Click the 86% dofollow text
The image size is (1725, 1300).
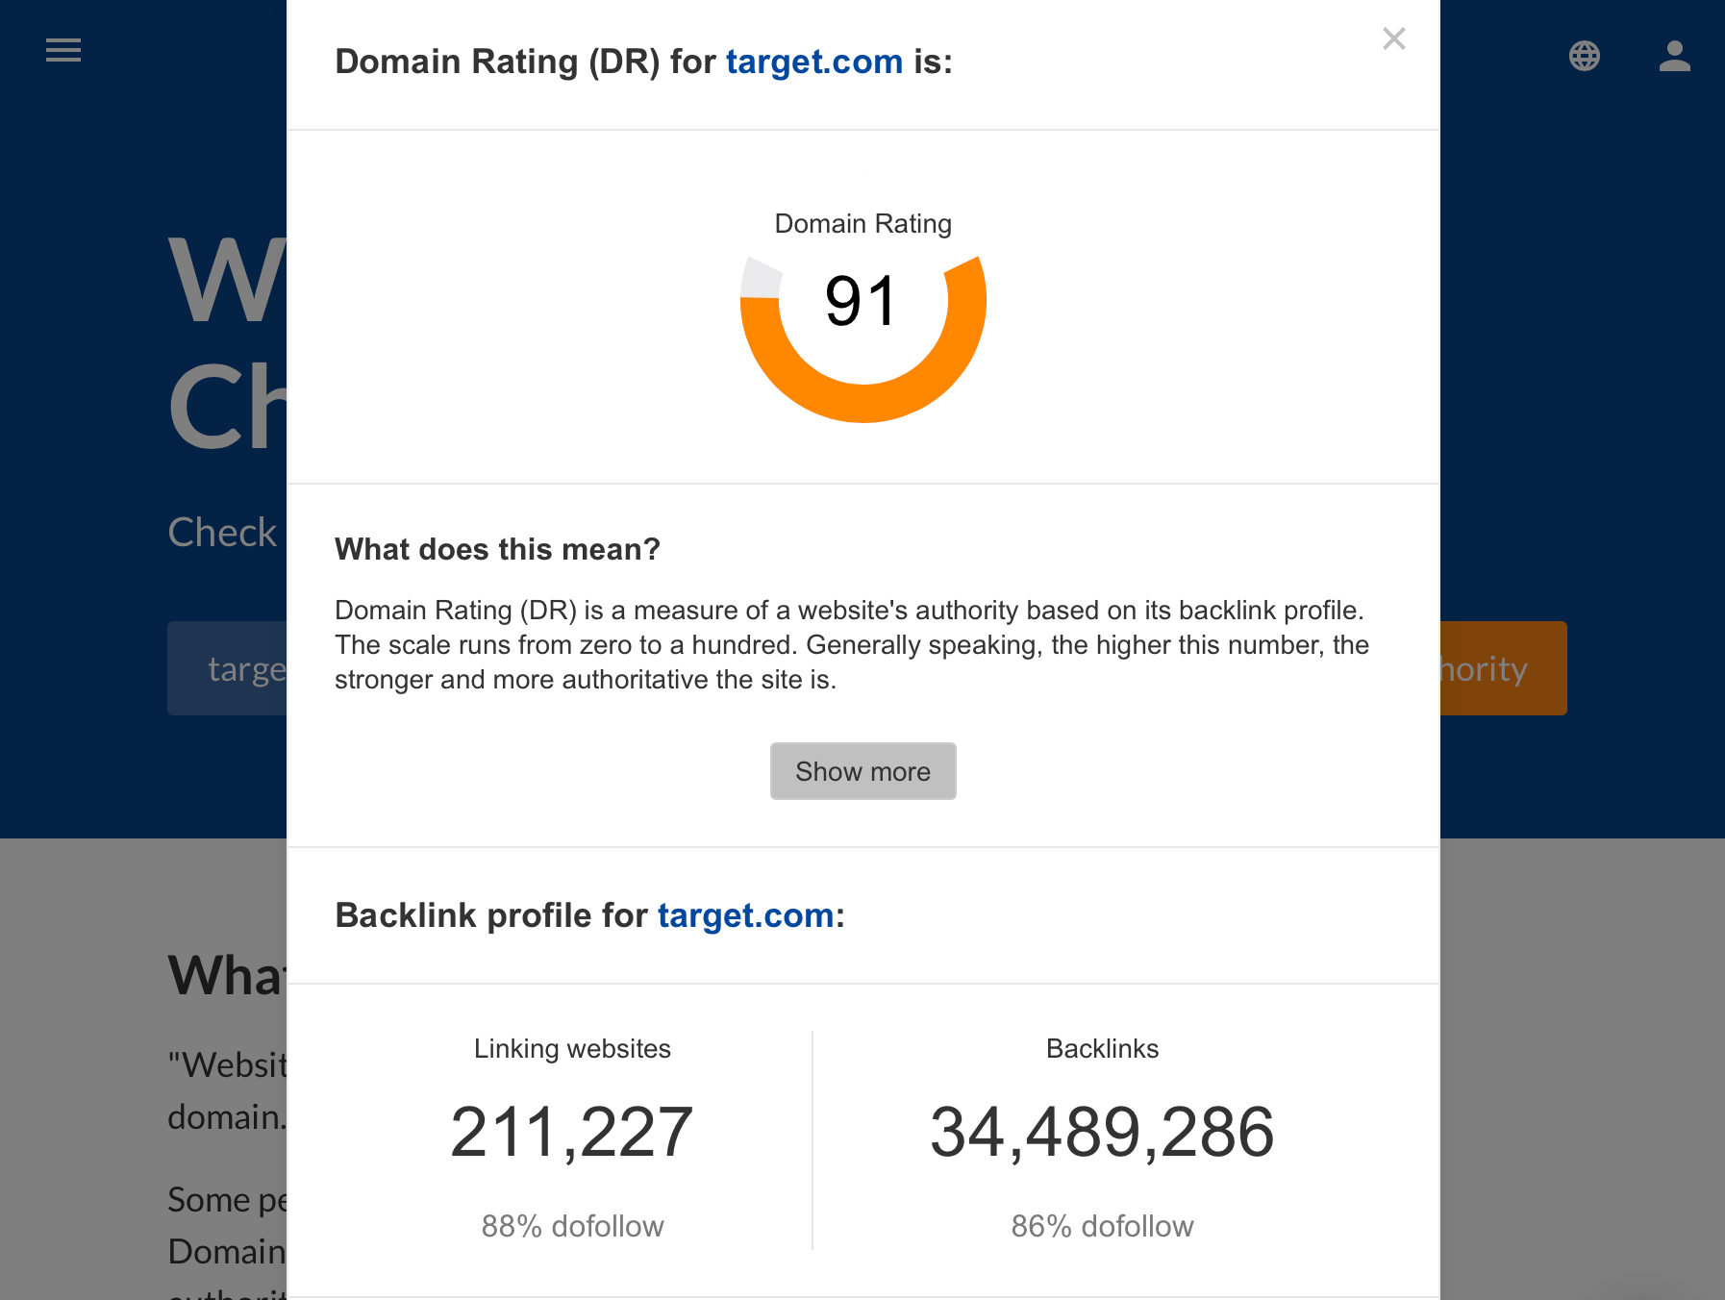[x=1102, y=1226]
